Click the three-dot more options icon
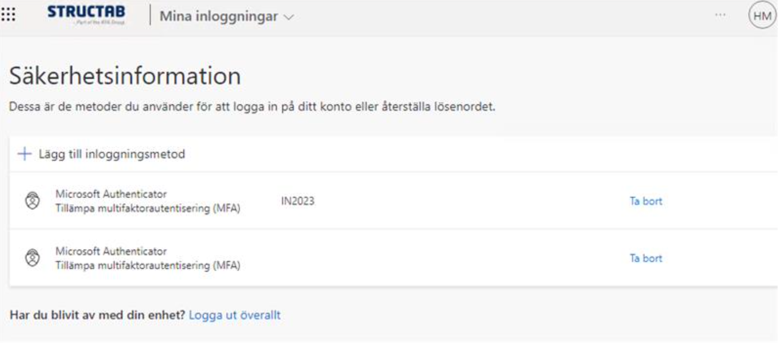Screen dimensions: 778x343 720,15
